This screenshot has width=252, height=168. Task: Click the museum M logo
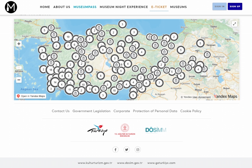point(11,7)
